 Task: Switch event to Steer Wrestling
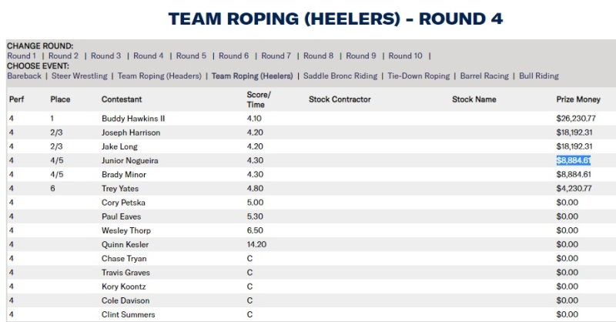pos(79,76)
